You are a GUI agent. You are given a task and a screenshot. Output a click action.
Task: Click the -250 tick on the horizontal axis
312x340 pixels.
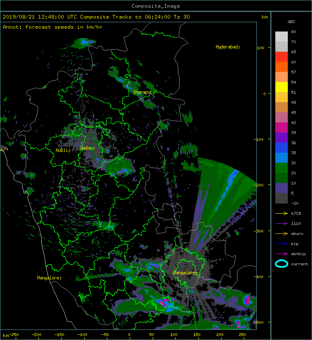(14, 335)
